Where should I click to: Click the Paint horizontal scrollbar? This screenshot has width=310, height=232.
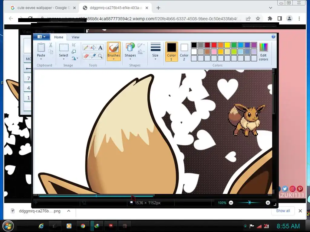[96, 196]
